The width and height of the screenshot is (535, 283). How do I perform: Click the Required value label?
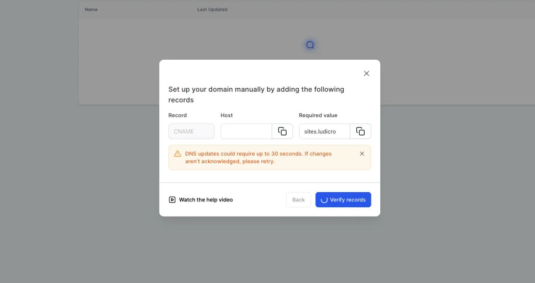[318, 115]
